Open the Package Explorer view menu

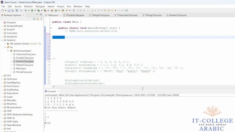[x=41, y=19]
